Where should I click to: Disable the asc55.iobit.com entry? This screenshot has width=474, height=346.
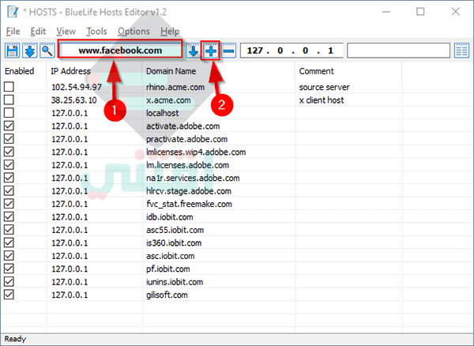(9, 230)
